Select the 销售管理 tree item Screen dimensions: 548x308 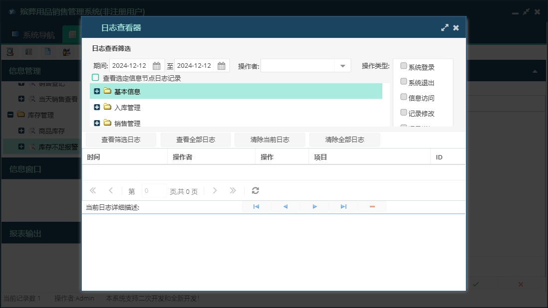pos(127,123)
